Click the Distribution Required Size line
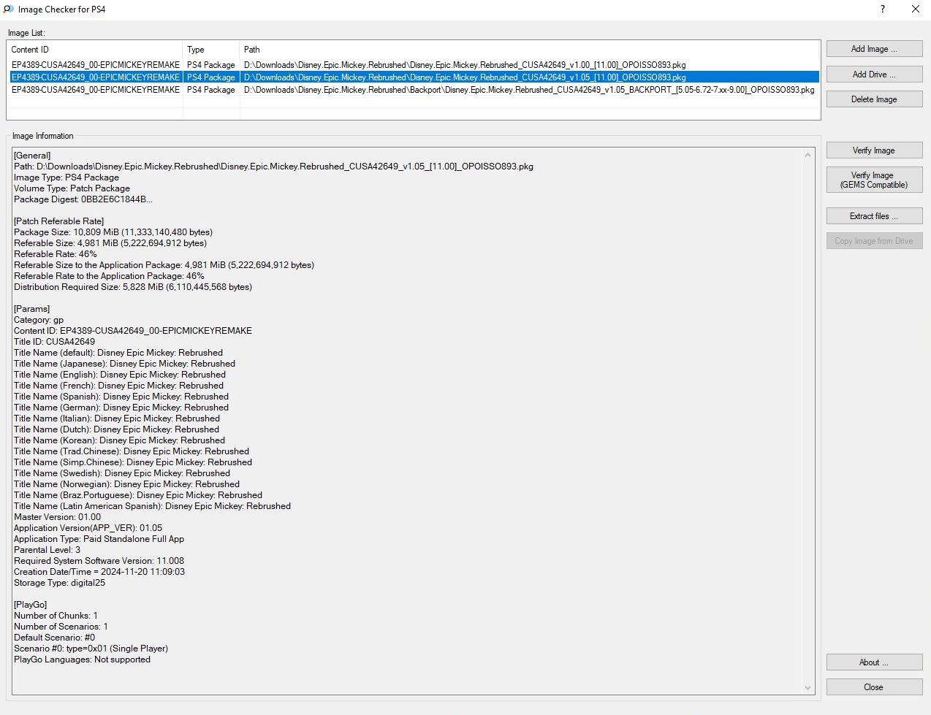Viewport: 931px width, 715px height. click(x=133, y=287)
